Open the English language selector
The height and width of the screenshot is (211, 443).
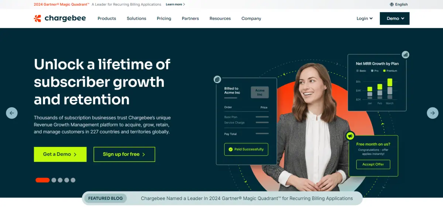pos(399,4)
